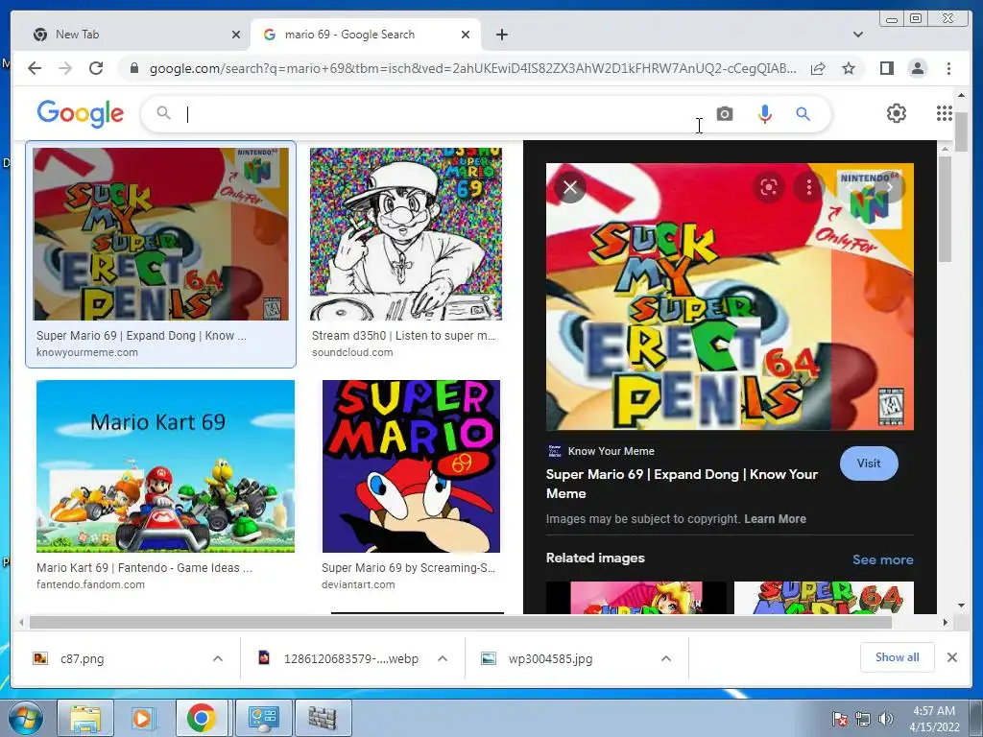Open the Mario Kart 69 thumbnail
Screen dimensions: 983x737
coord(165,466)
